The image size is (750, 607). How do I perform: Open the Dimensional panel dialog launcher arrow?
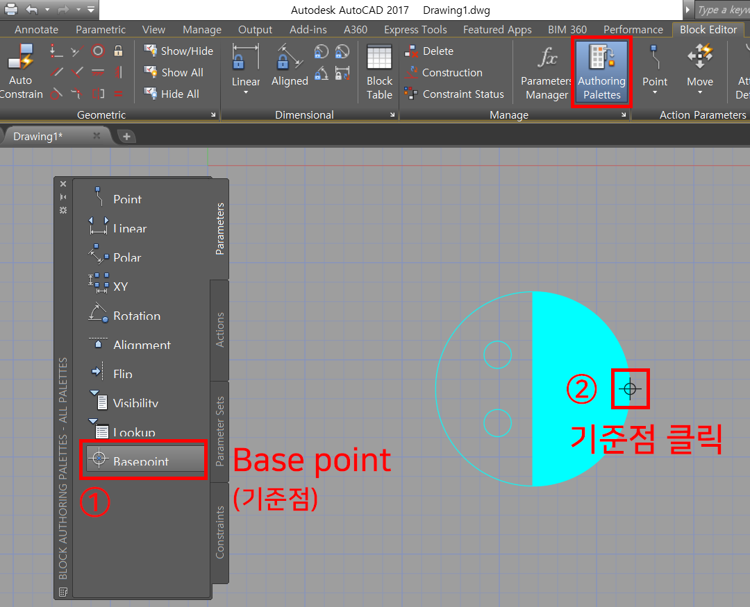click(392, 114)
